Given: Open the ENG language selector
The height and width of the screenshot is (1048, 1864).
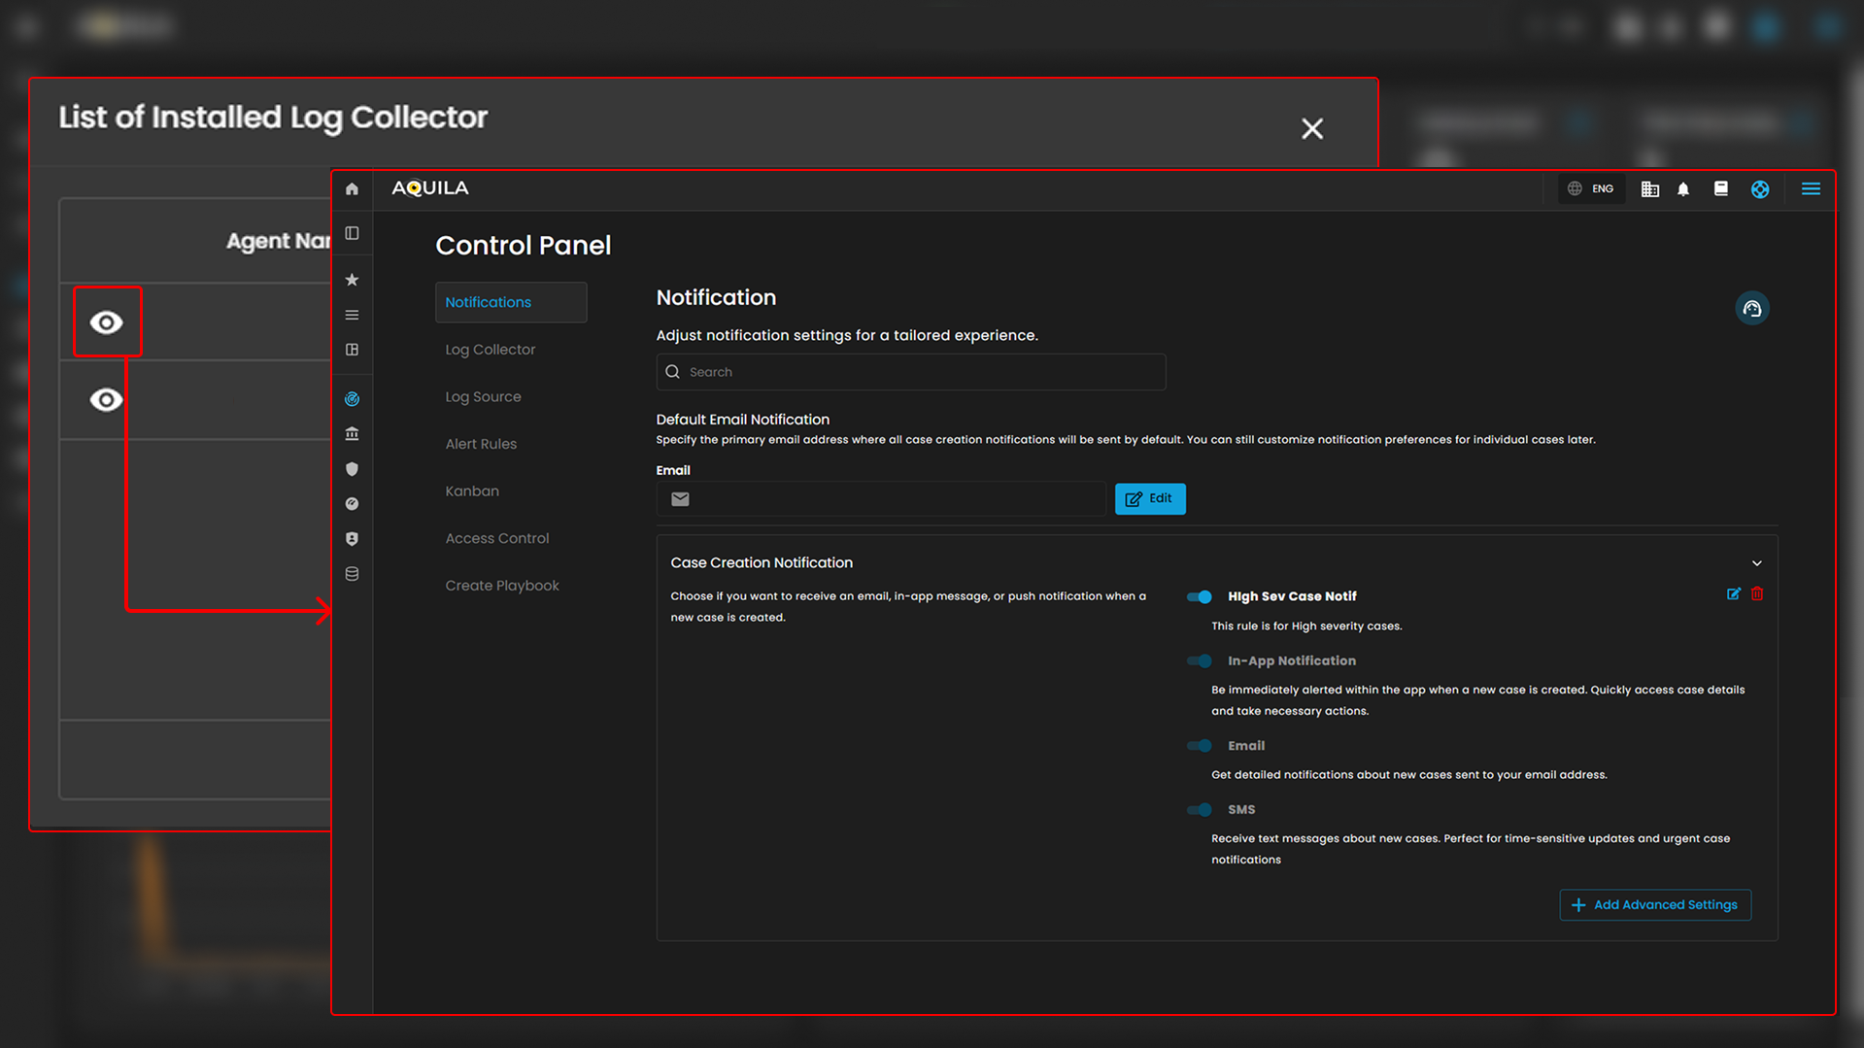Looking at the screenshot, I should [x=1591, y=189].
